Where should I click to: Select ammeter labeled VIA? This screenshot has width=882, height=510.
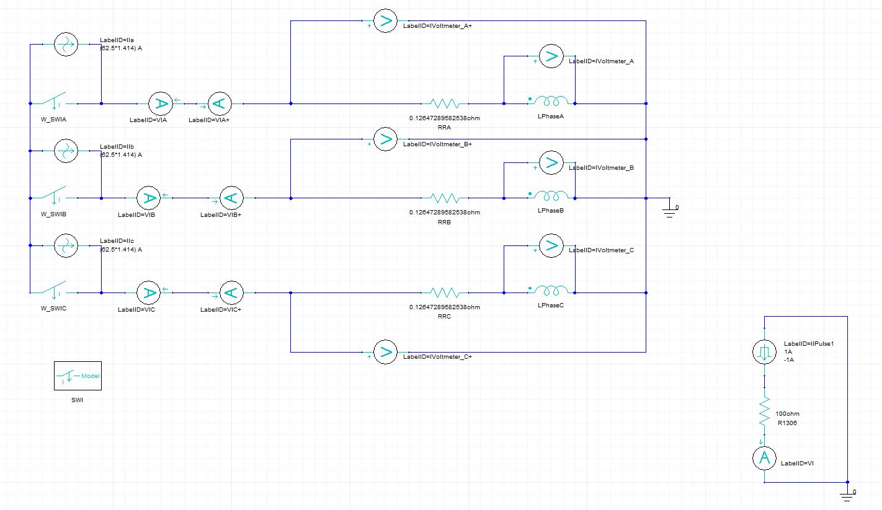coord(159,103)
